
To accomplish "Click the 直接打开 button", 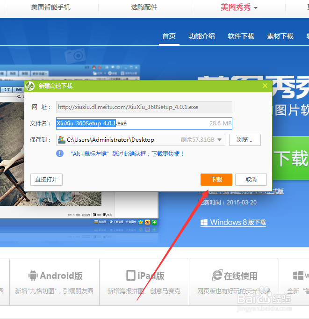I will pos(46,180).
